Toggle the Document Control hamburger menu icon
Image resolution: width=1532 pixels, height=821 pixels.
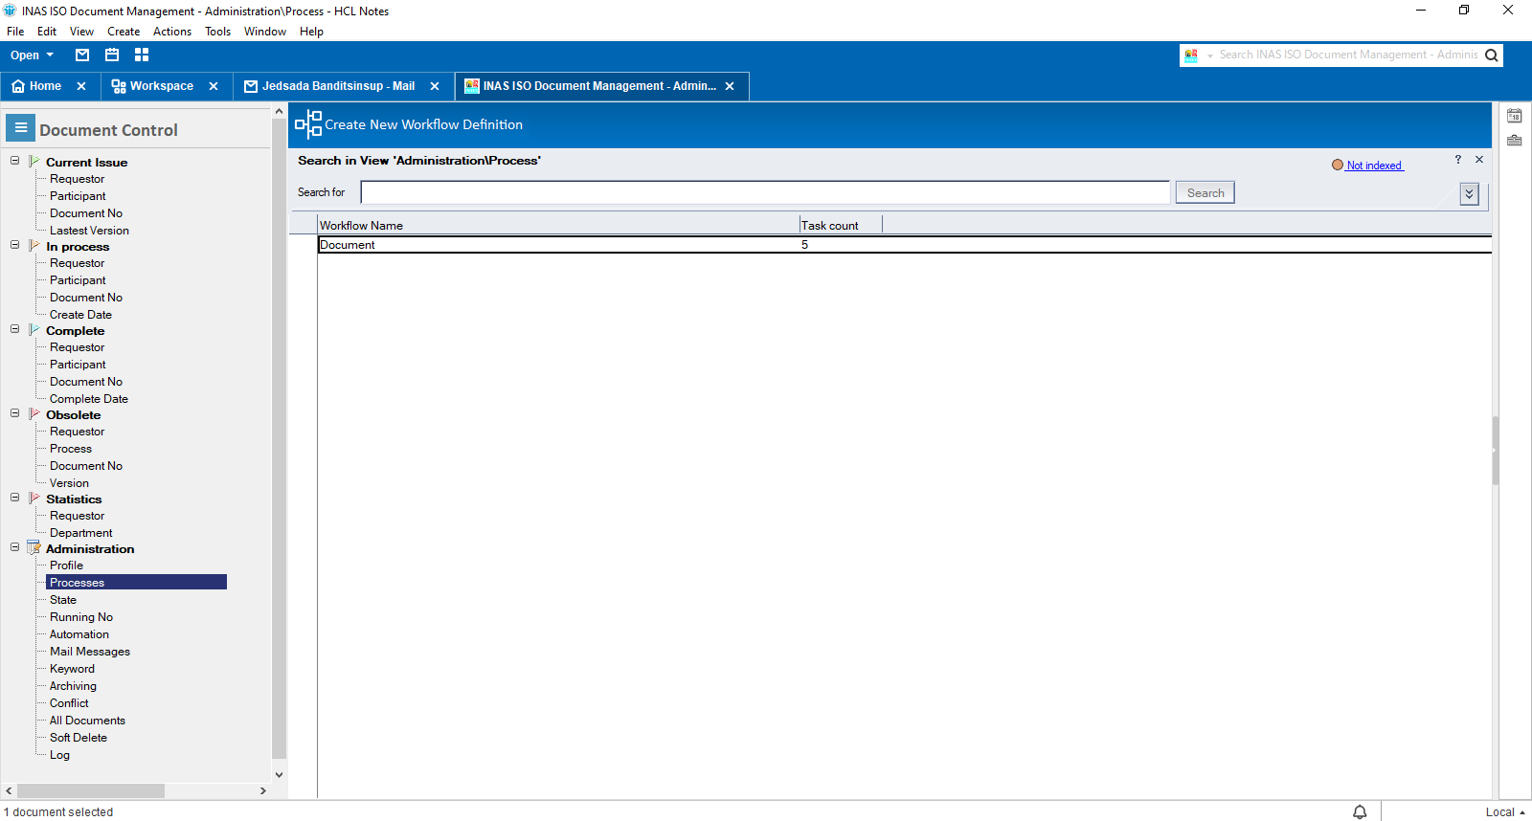click(x=20, y=127)
